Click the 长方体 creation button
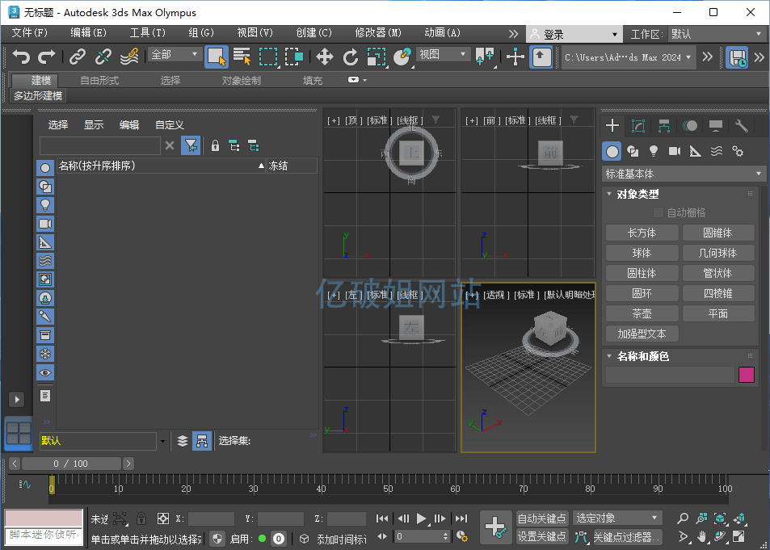The image size is (770, 550). (642, 232)
